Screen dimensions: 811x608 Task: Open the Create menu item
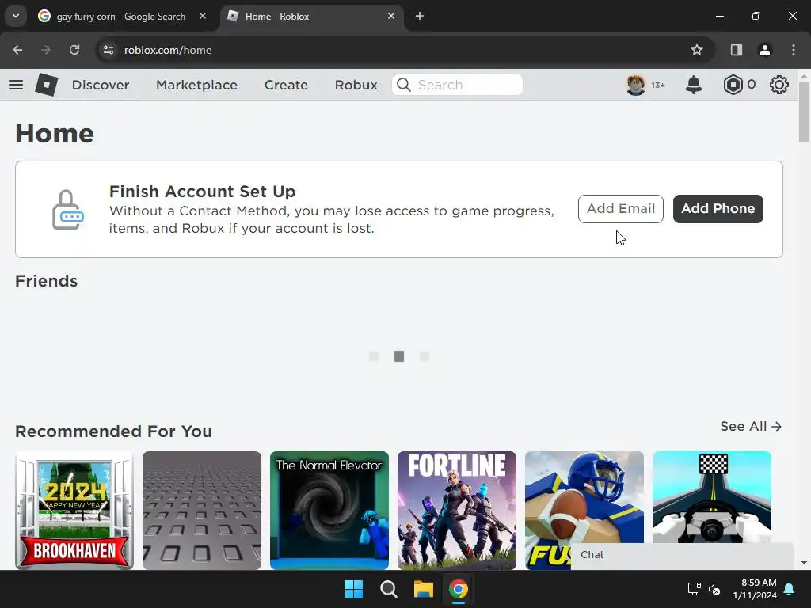point(286,85)
